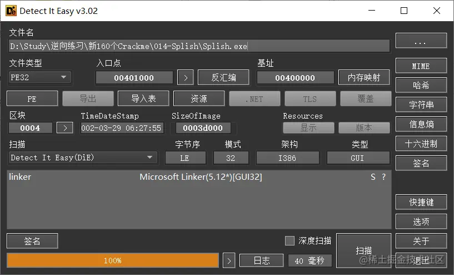Click the 覆盖 overlay button
Viewport: 454px width, 275px height.
pos(366,99)
